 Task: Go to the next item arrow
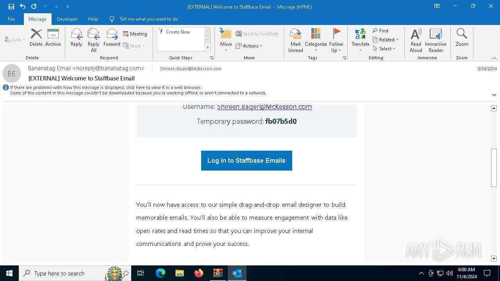tap(57, 7)
